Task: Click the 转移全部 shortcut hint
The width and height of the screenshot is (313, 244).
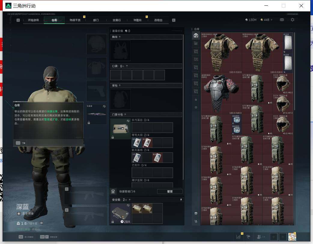Action: pos(49,237)
